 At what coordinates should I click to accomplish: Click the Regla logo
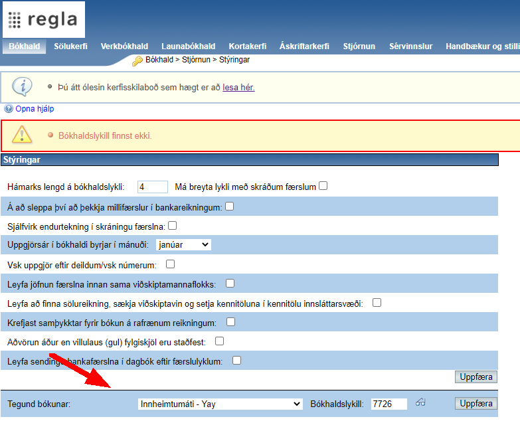(44, 20)
